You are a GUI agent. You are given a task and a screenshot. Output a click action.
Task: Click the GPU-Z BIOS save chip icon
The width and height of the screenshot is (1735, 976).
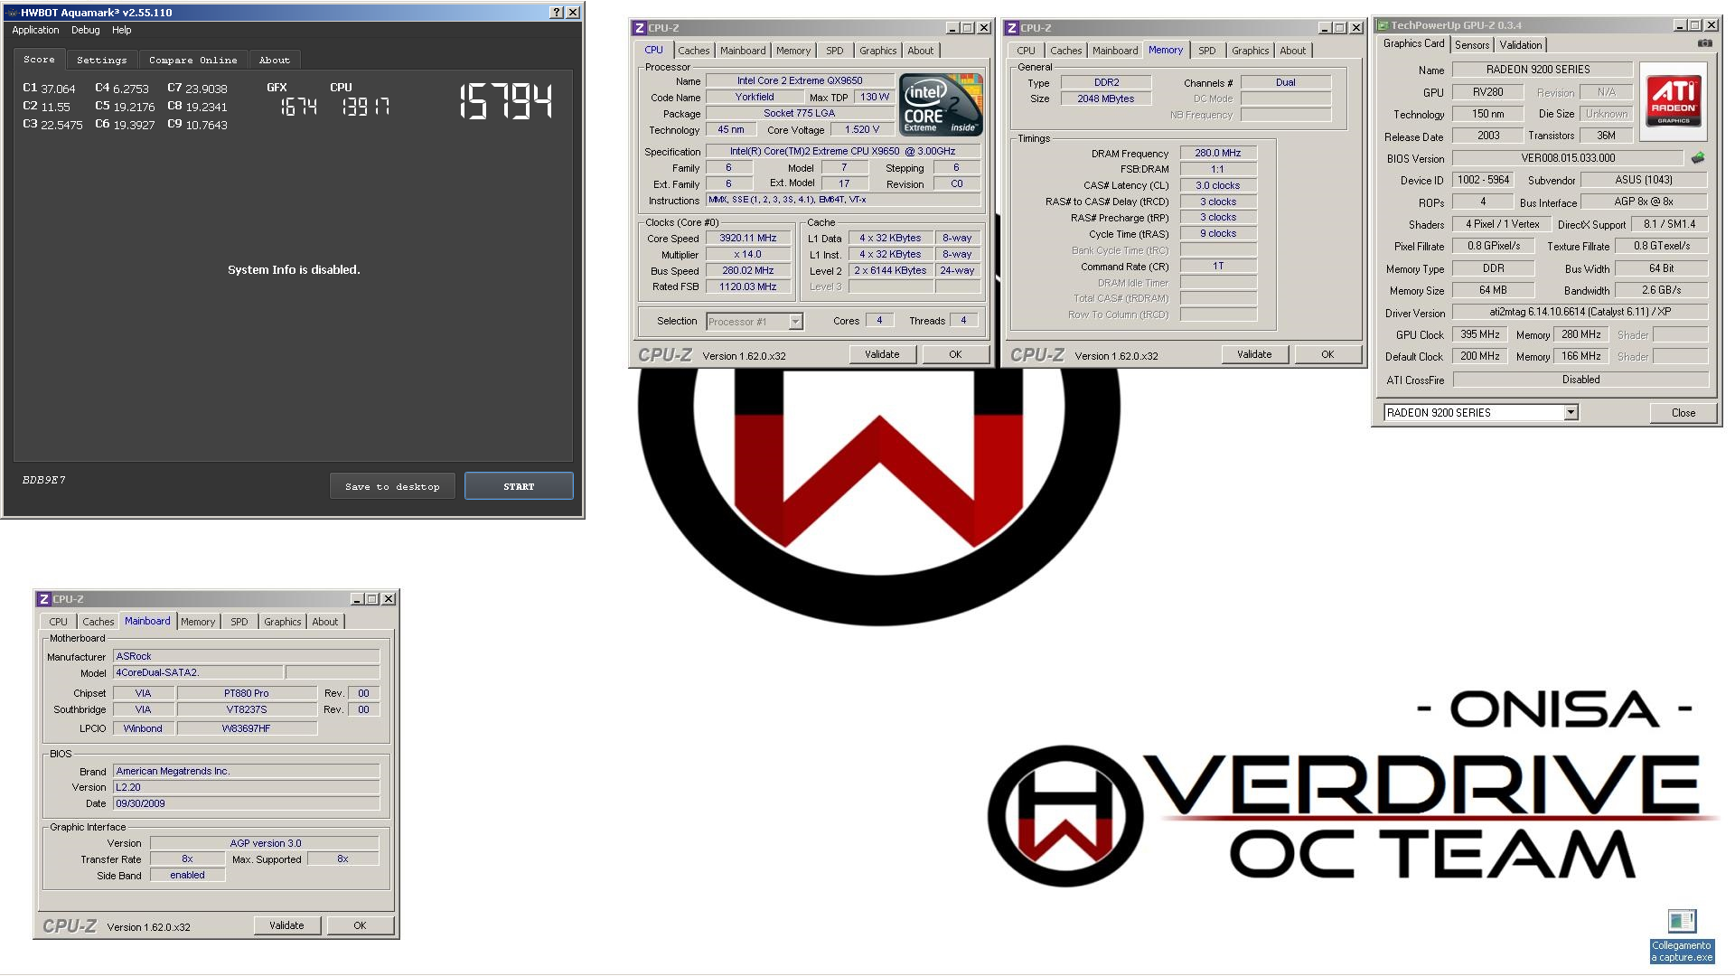point(1698,158)
